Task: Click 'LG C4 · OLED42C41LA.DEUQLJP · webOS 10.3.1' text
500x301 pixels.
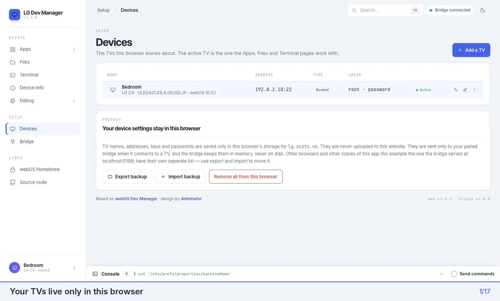Action: [x=169, y=93]
